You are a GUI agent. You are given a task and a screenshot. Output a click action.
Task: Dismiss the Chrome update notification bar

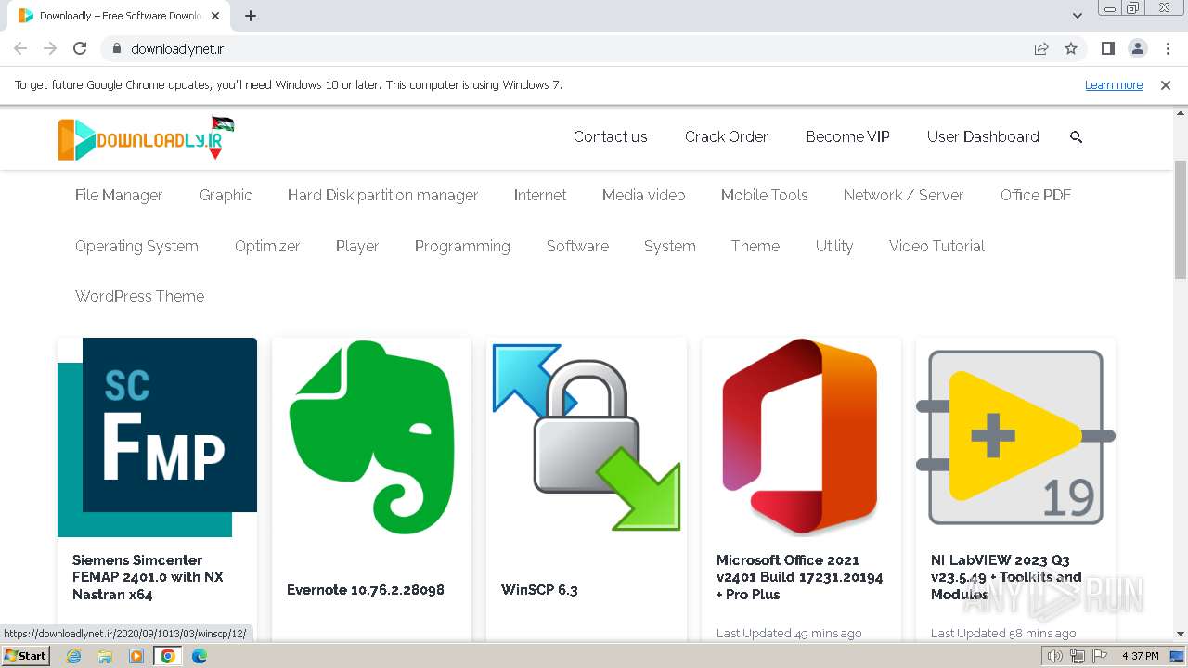(1166, 84)
